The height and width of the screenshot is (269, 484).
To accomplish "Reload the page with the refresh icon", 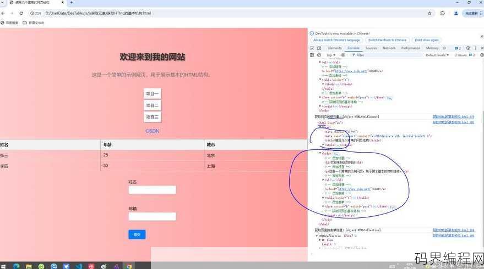I will point(21,13).
